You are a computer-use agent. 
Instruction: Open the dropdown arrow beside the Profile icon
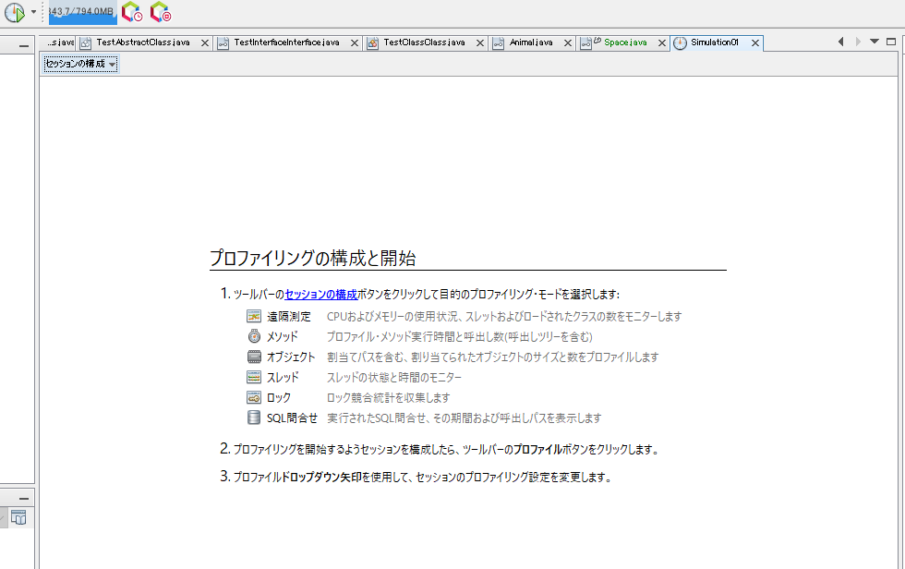click(33, 12)
